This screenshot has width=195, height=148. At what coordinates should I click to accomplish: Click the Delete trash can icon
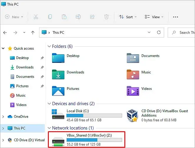106,17
